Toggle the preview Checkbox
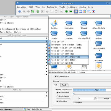111x111 pixels. click(x=57, y=101)
